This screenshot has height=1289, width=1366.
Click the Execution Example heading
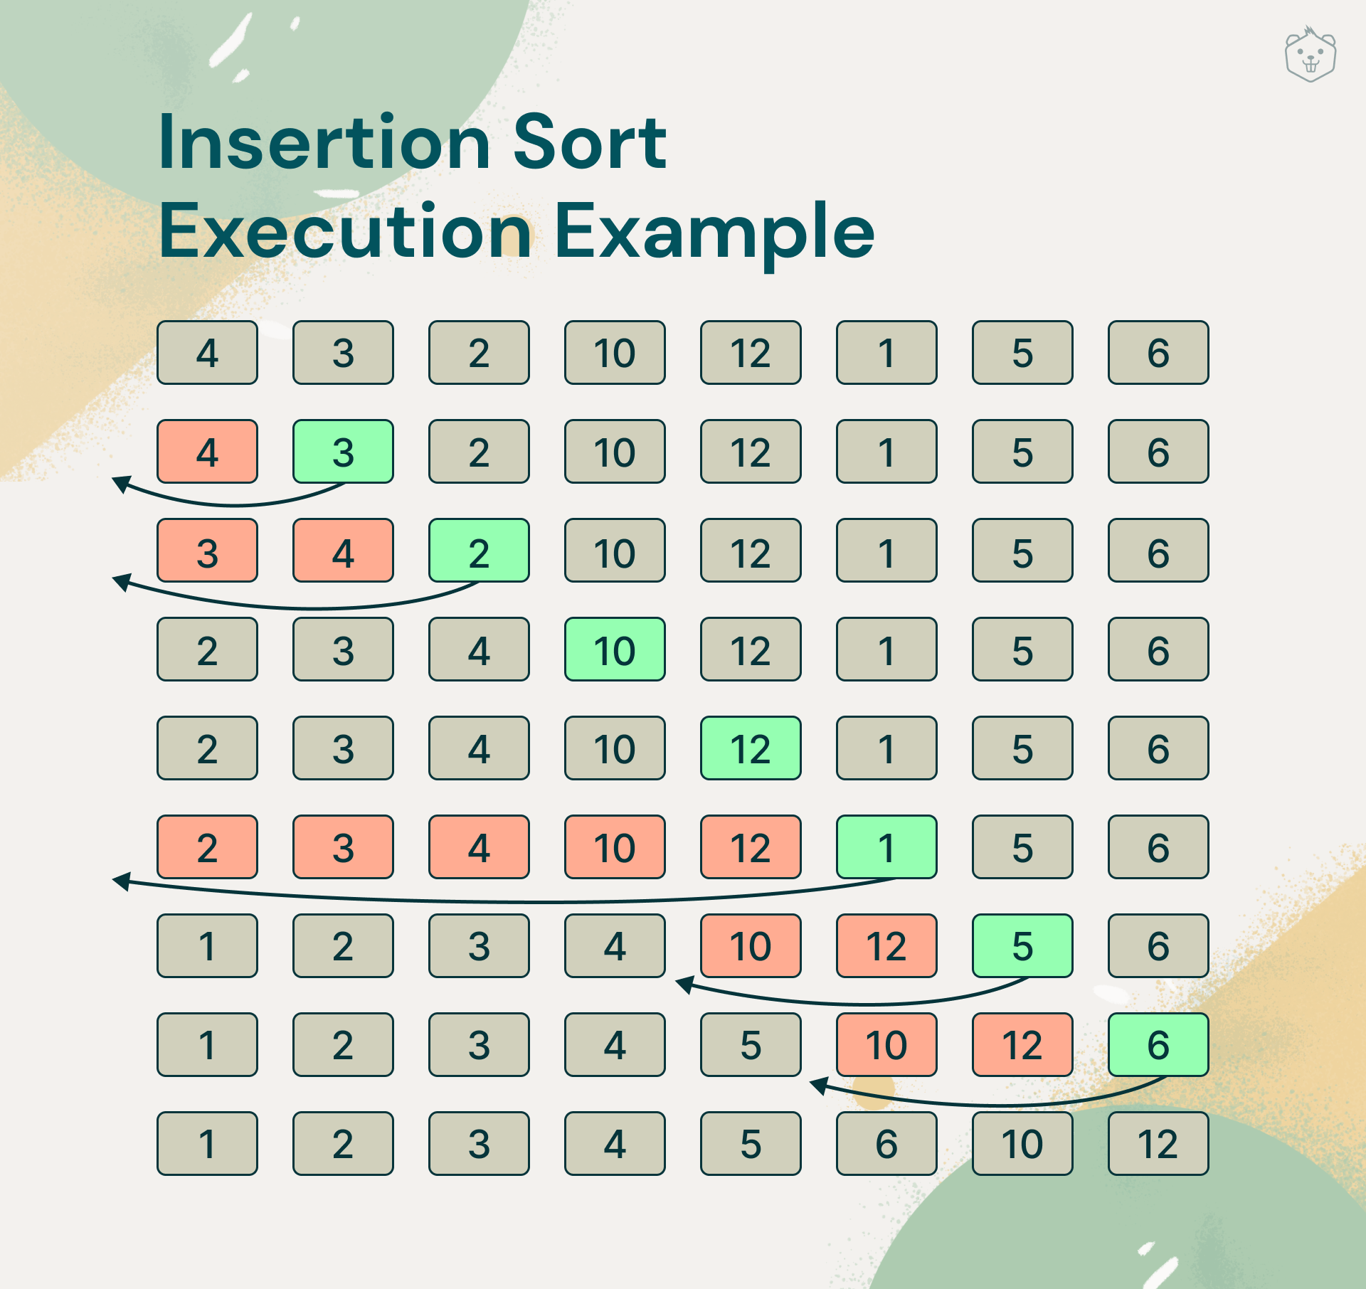point(516,231)
